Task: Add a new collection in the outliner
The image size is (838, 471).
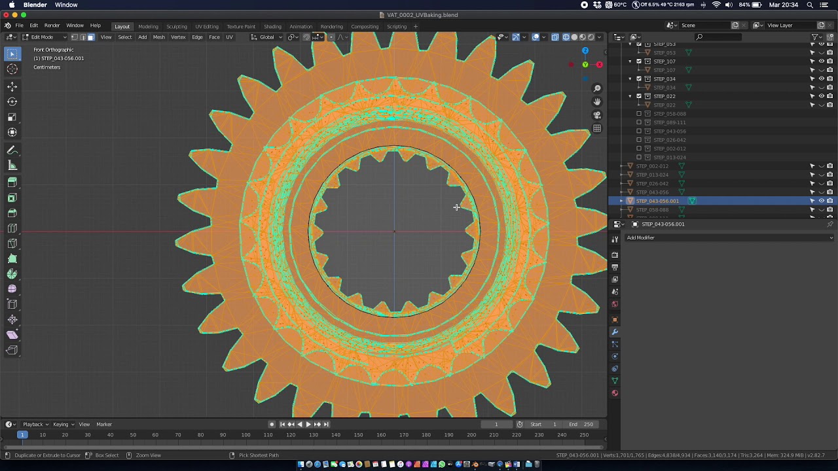Action: click(829, 37)
